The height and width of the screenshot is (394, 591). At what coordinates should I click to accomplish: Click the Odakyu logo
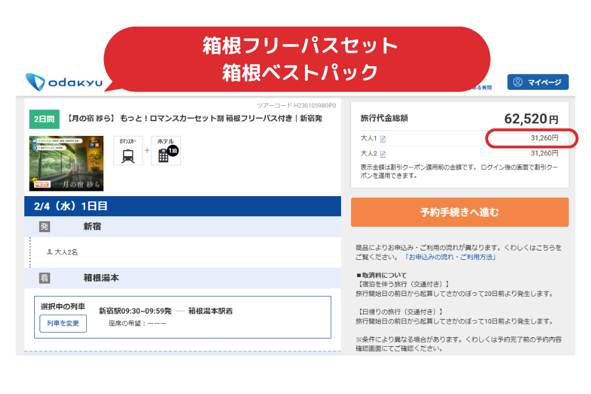pyautogui.click(x=64, y=83)
